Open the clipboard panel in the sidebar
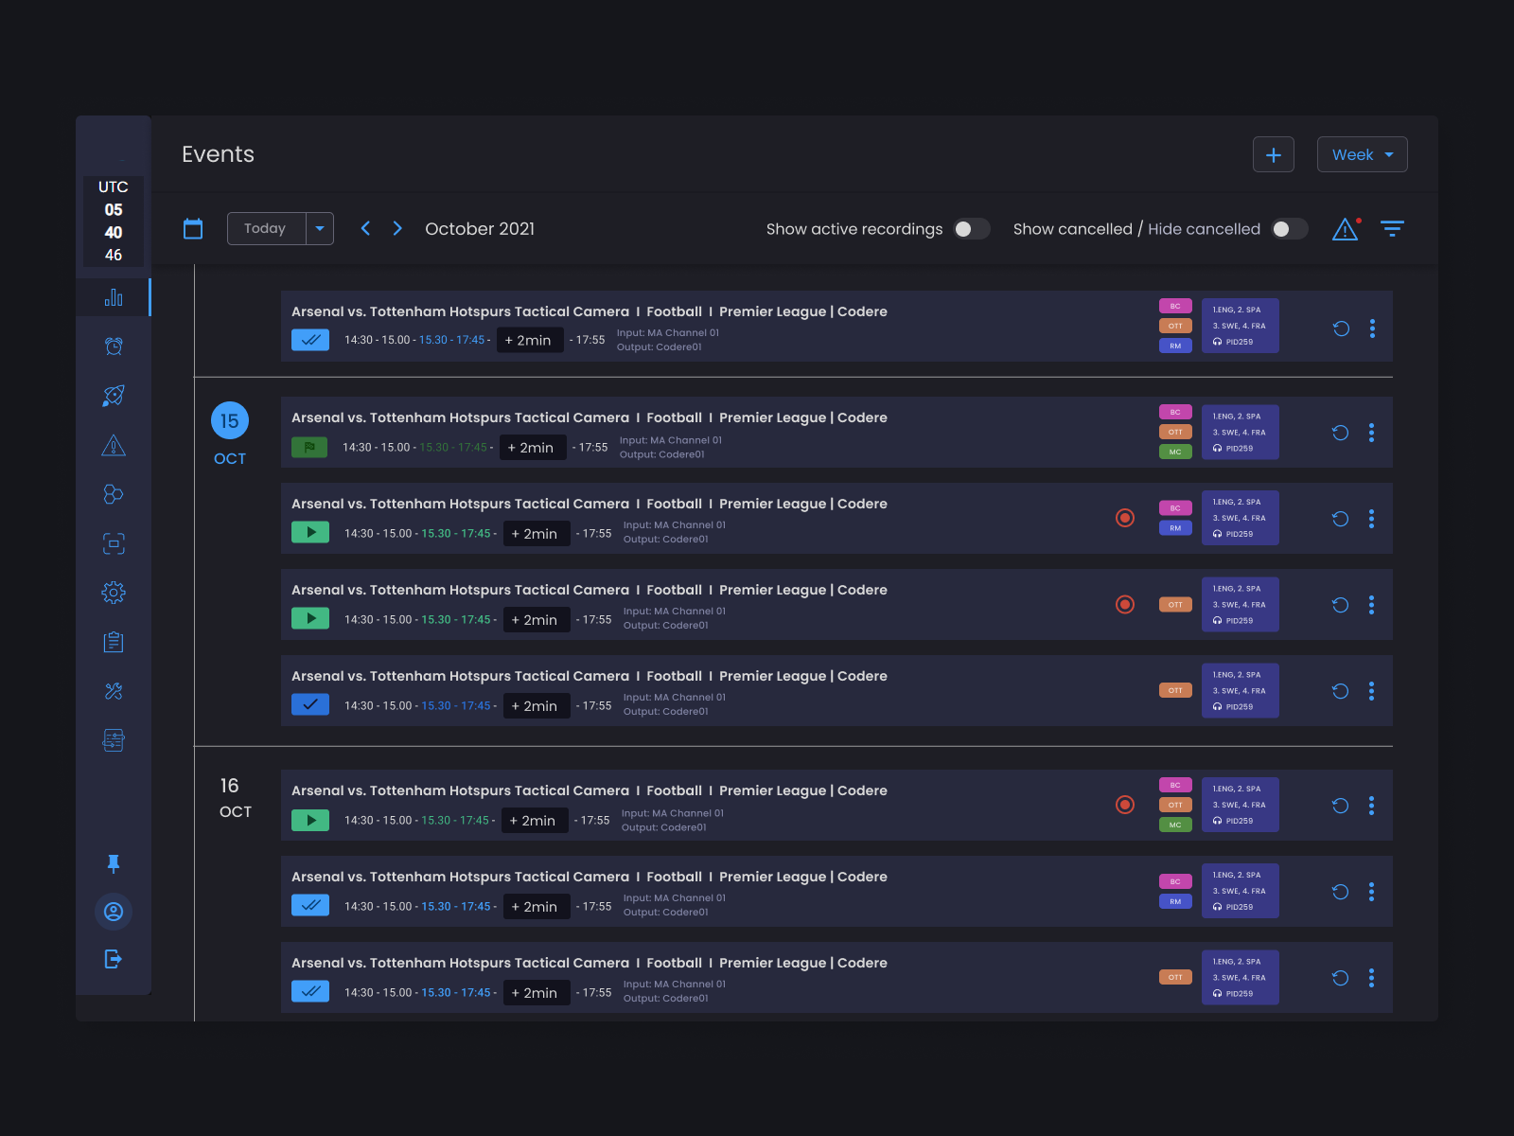1514x1136 pixels. point(114,641)
